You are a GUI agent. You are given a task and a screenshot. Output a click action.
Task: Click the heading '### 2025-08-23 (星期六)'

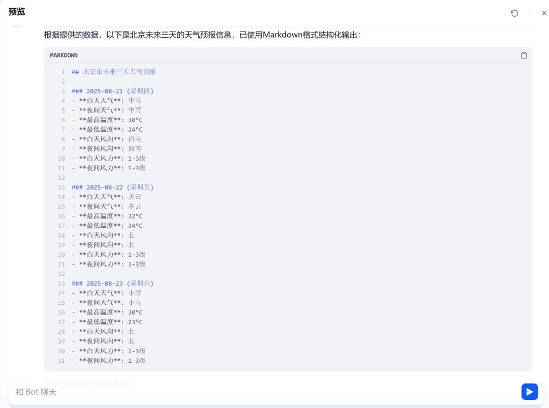113,284
